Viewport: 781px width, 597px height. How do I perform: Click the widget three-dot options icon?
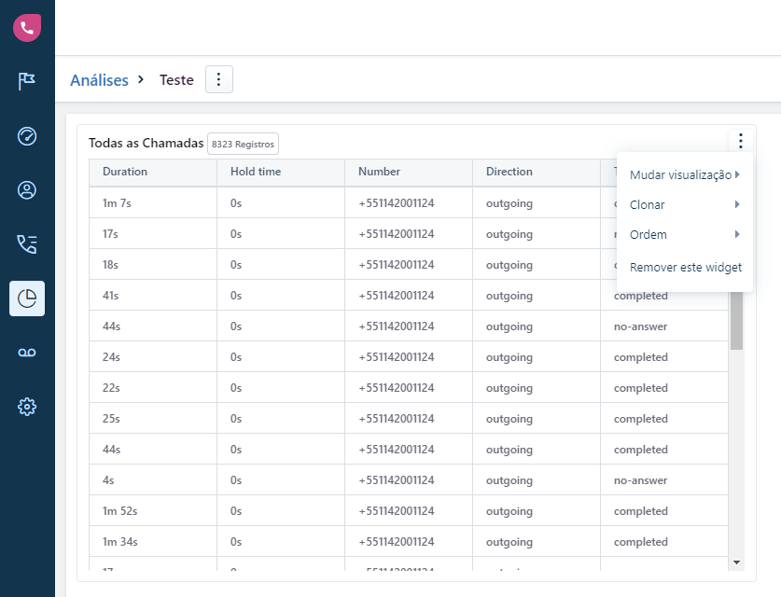741,141
